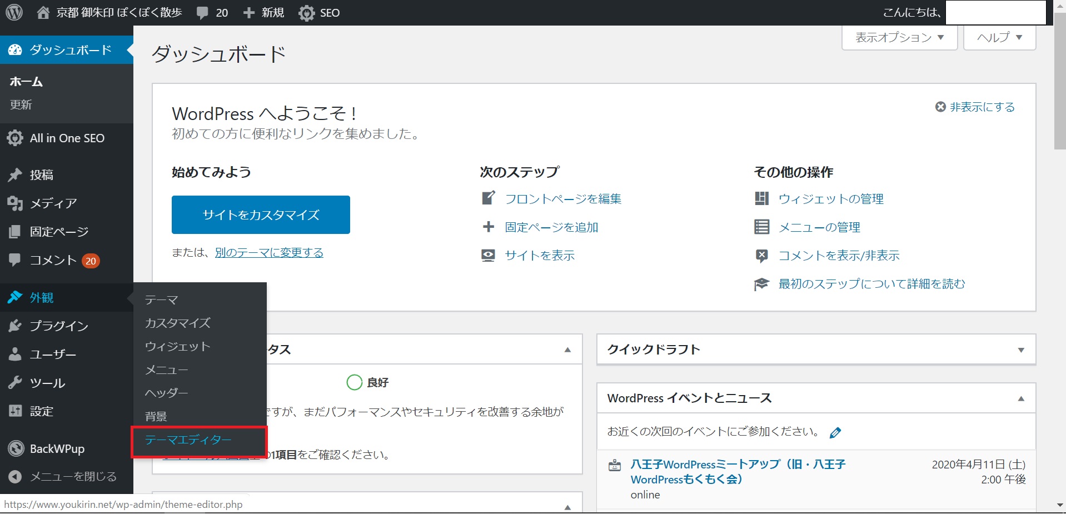Select テーマ in the 外観 submenu
This screenshot has height=514, width=1066.
point(161,300)
